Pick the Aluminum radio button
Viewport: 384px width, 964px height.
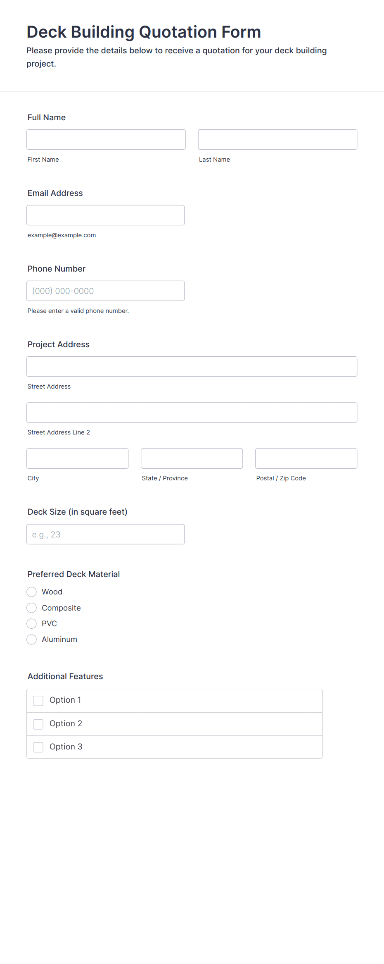pyautogui.click(x=32, y=639)
